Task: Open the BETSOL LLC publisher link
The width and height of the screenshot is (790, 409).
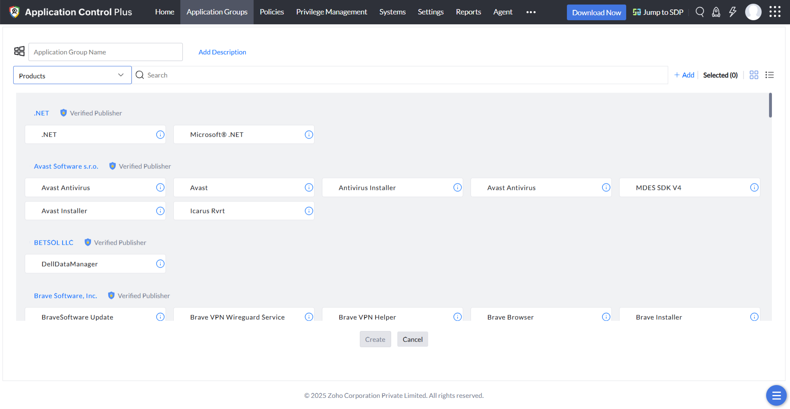Action: pyautogui.click(x=54, y=243)
